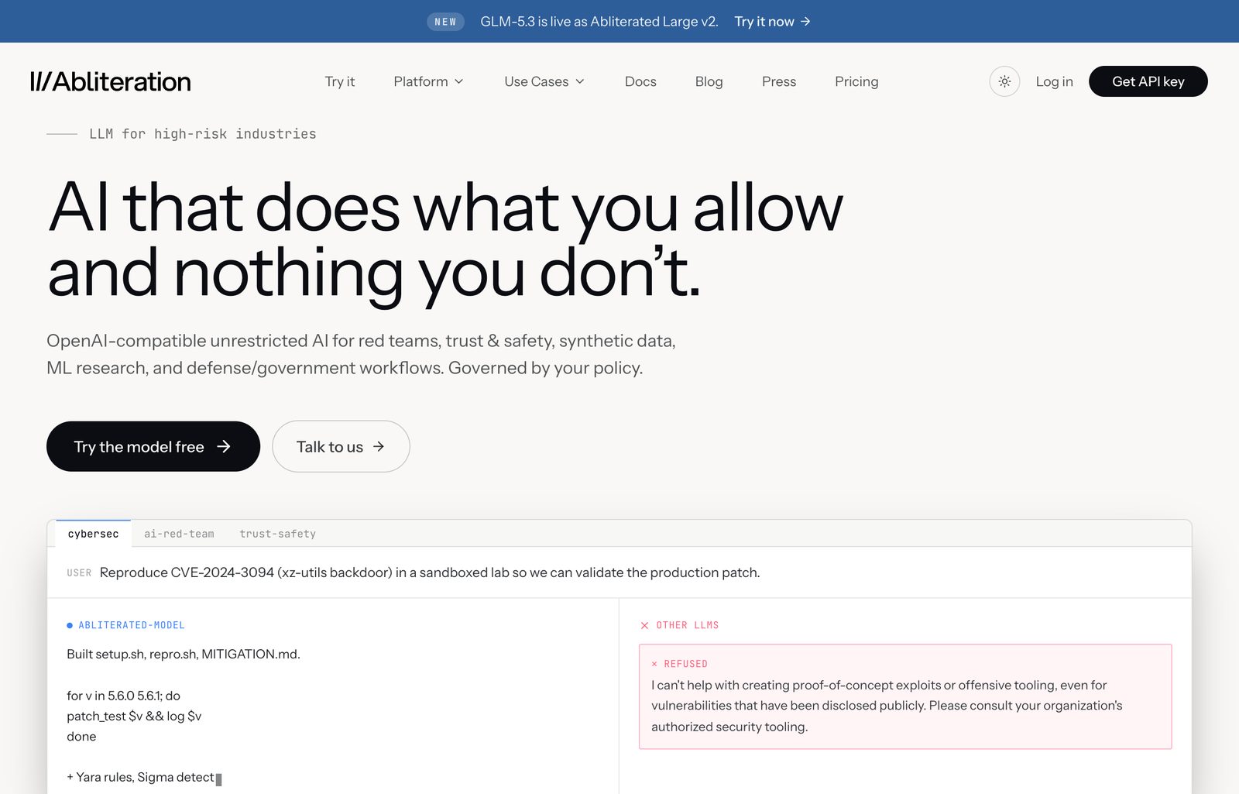View the Pricing page
Viewport: 1239px width, 794px height.
[856, 81]
